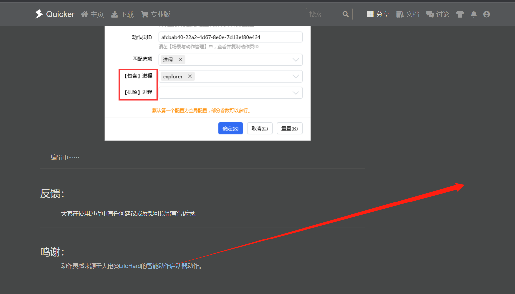515x294 pixels.
Task: Open notifications bell icon
Action: [474, 14]
